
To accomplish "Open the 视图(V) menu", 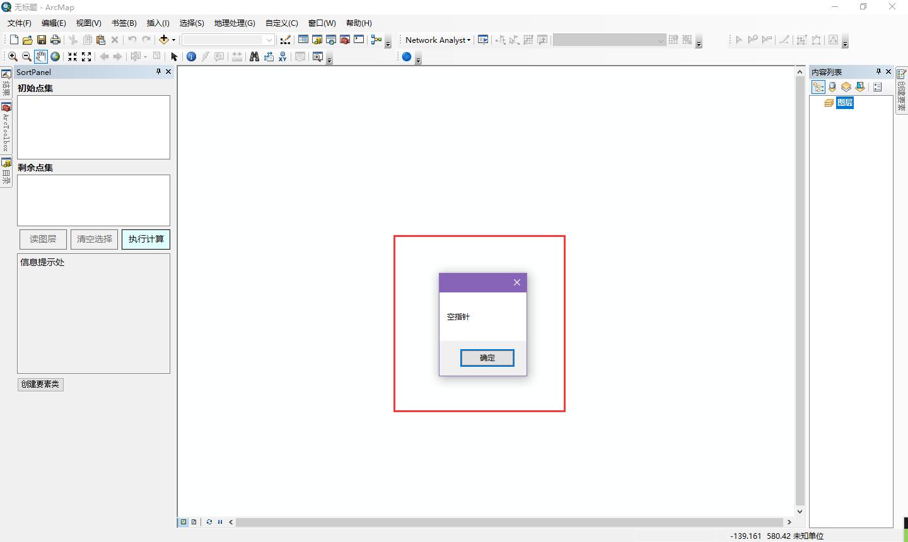I will 89,23.
